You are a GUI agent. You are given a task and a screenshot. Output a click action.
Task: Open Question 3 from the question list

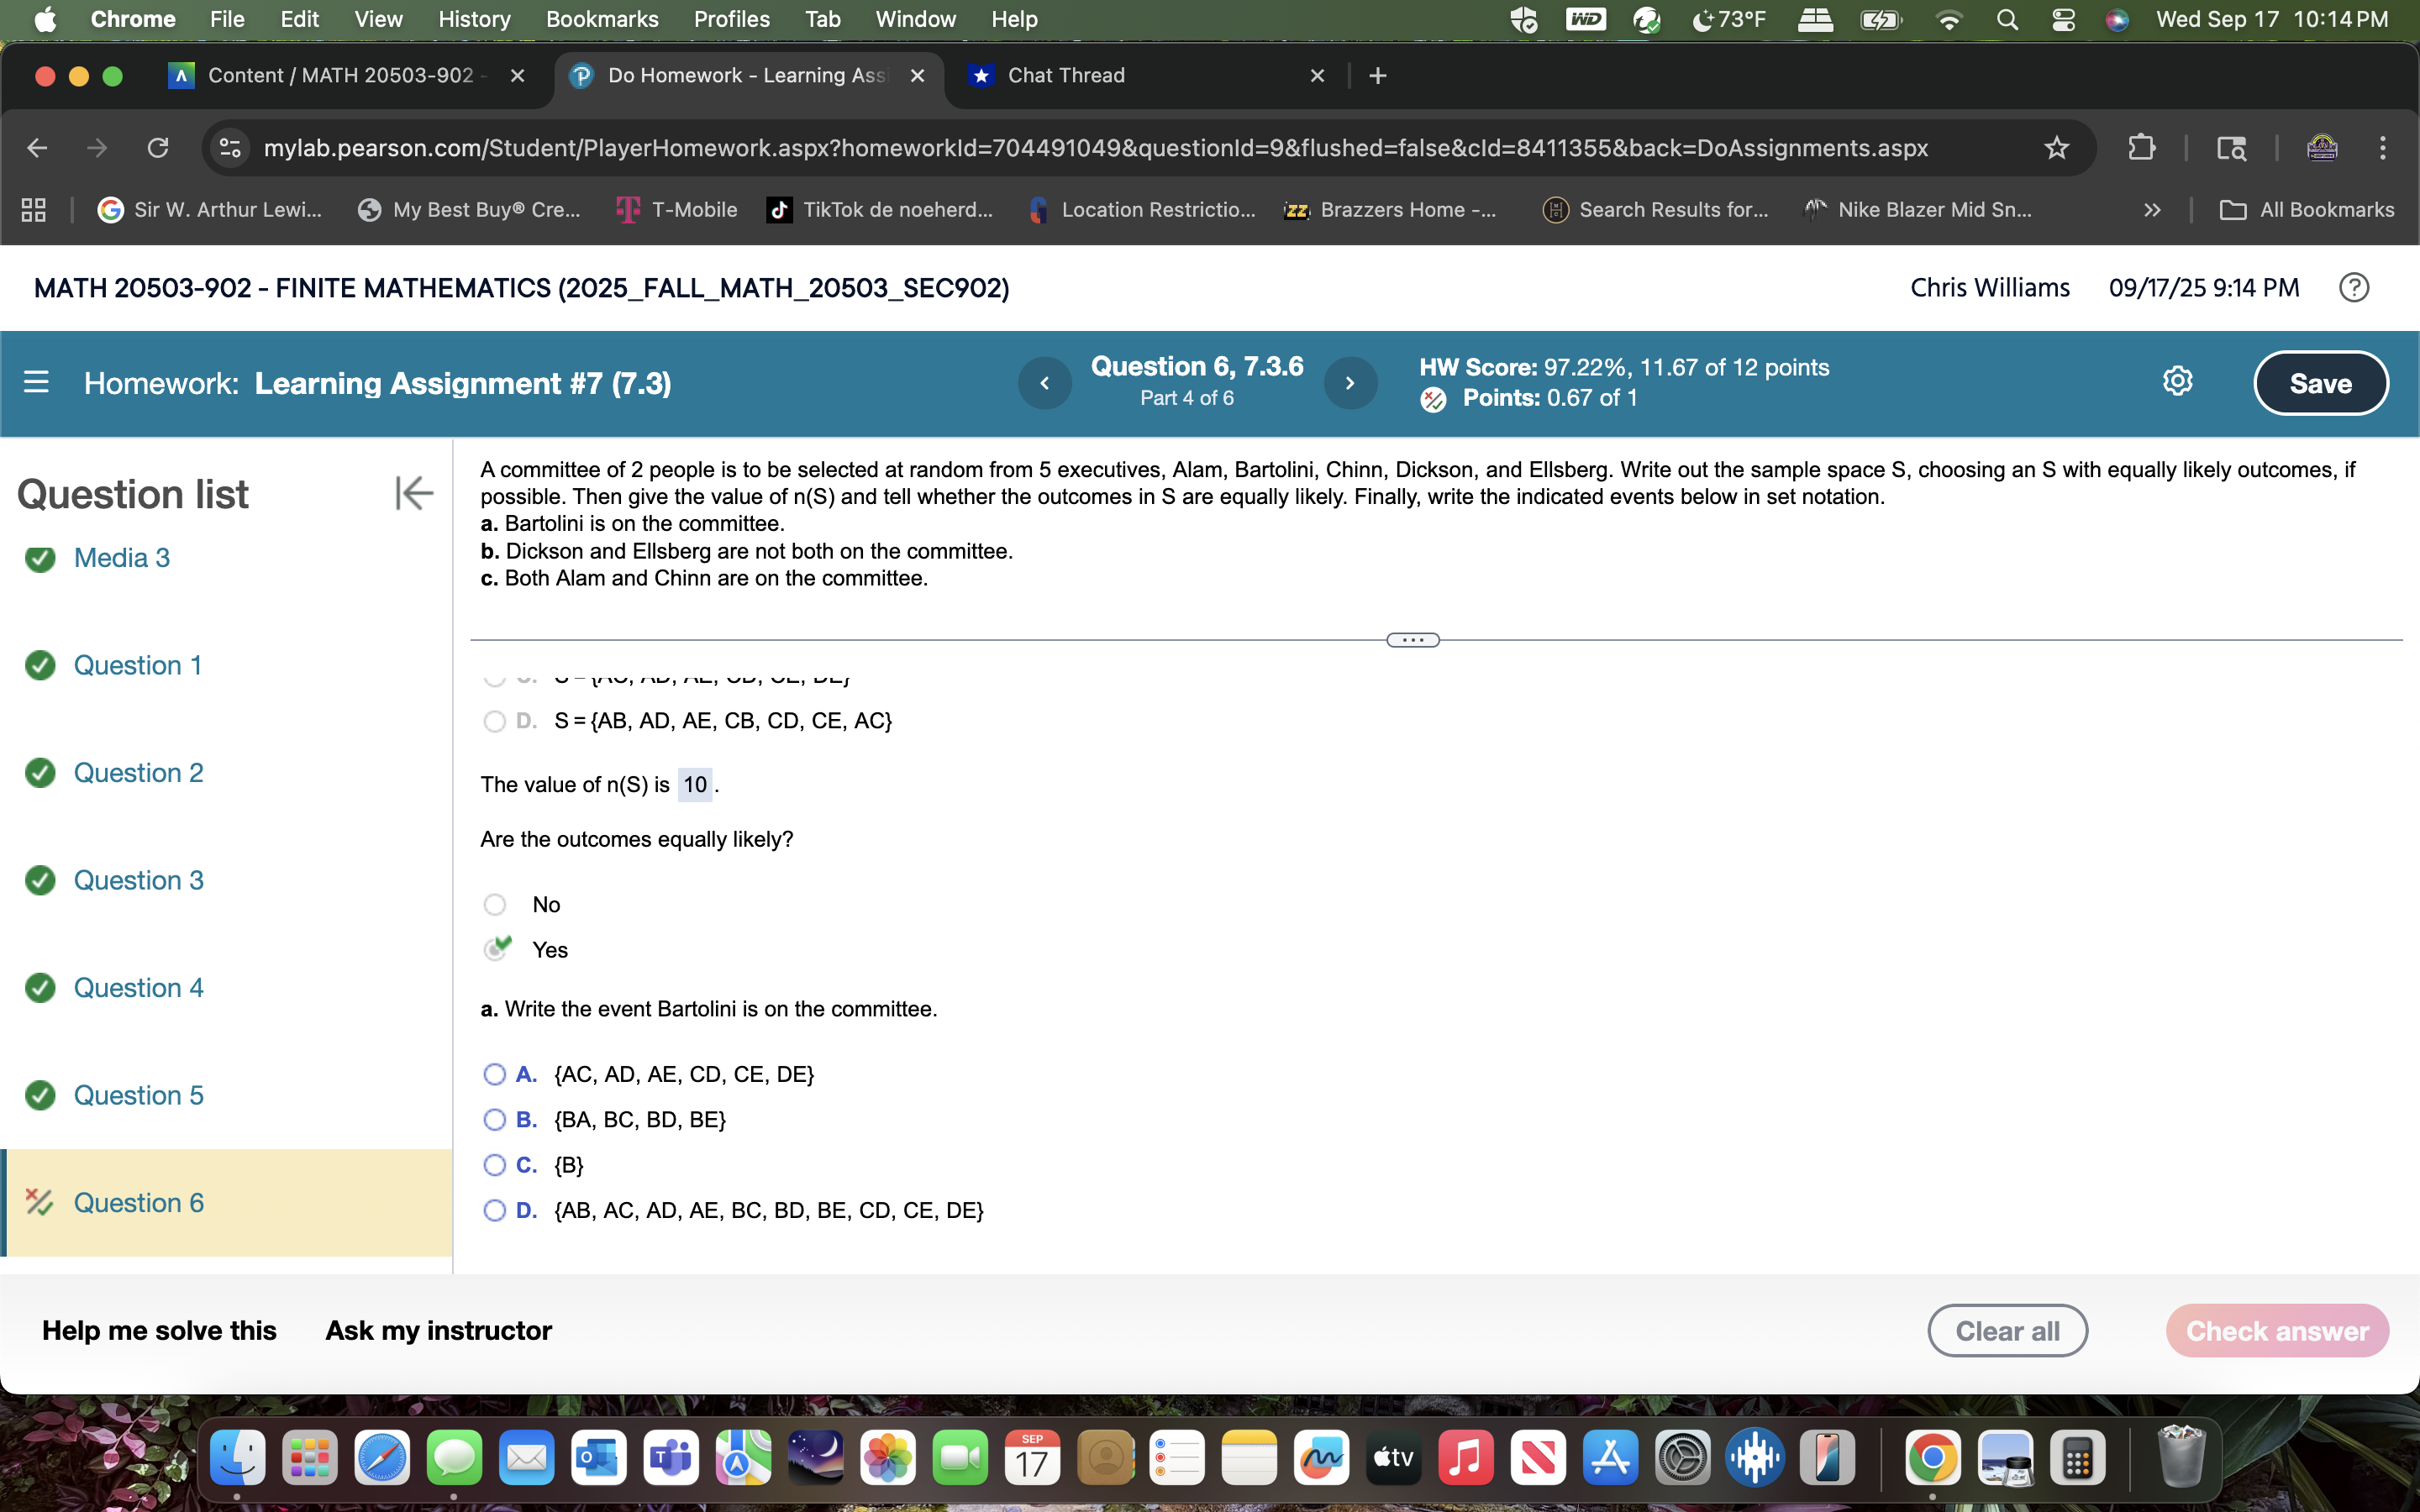pyautogui.click(x=138, y=880)
